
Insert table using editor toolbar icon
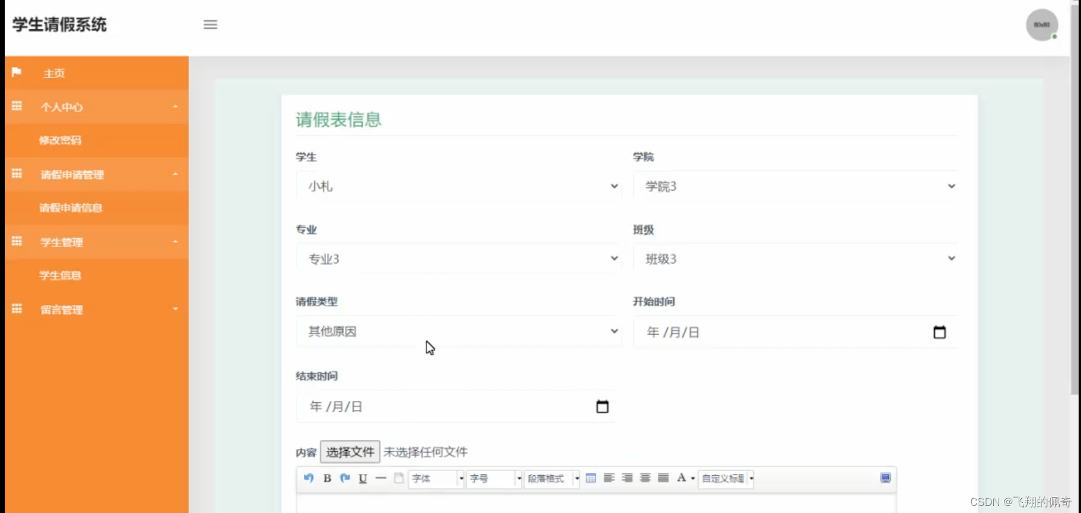click(591, 478)
